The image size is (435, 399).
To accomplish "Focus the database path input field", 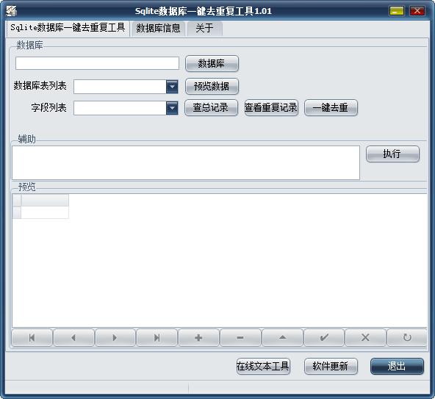I will pos(98,63).
